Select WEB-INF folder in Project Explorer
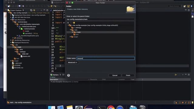Viewport: 194px width, 109px height. (25, 54)
